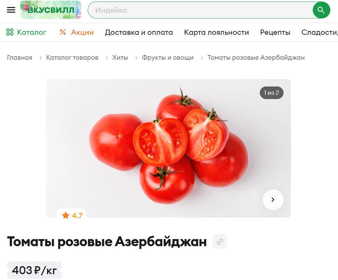Screen dimensions: 338x280
Task: Open Хиты breadcrumb link
Action: pyautogui.click(x=120, y=57)
